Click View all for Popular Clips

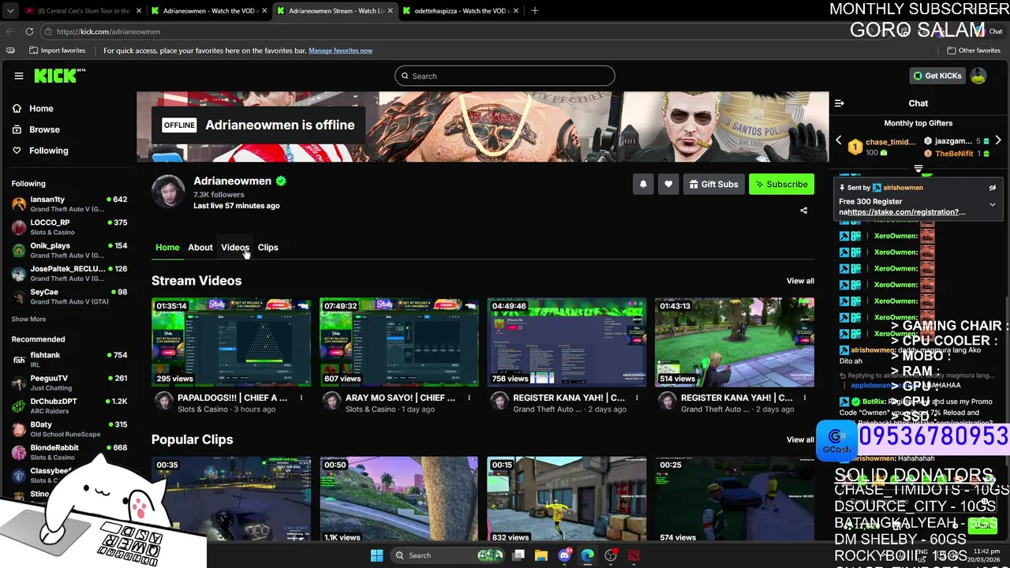click(800, 439)
